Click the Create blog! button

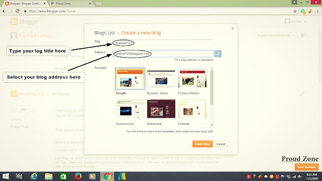click(x=202, y=144)
